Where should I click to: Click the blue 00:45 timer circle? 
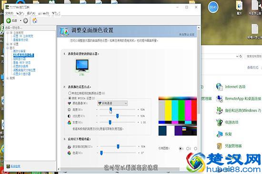click(x=213, y=7)
